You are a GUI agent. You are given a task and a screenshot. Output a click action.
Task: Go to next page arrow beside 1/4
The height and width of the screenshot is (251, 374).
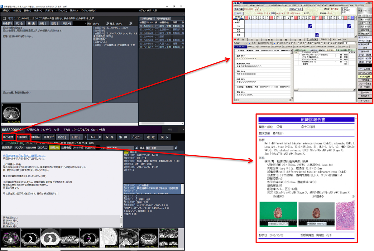100,137
